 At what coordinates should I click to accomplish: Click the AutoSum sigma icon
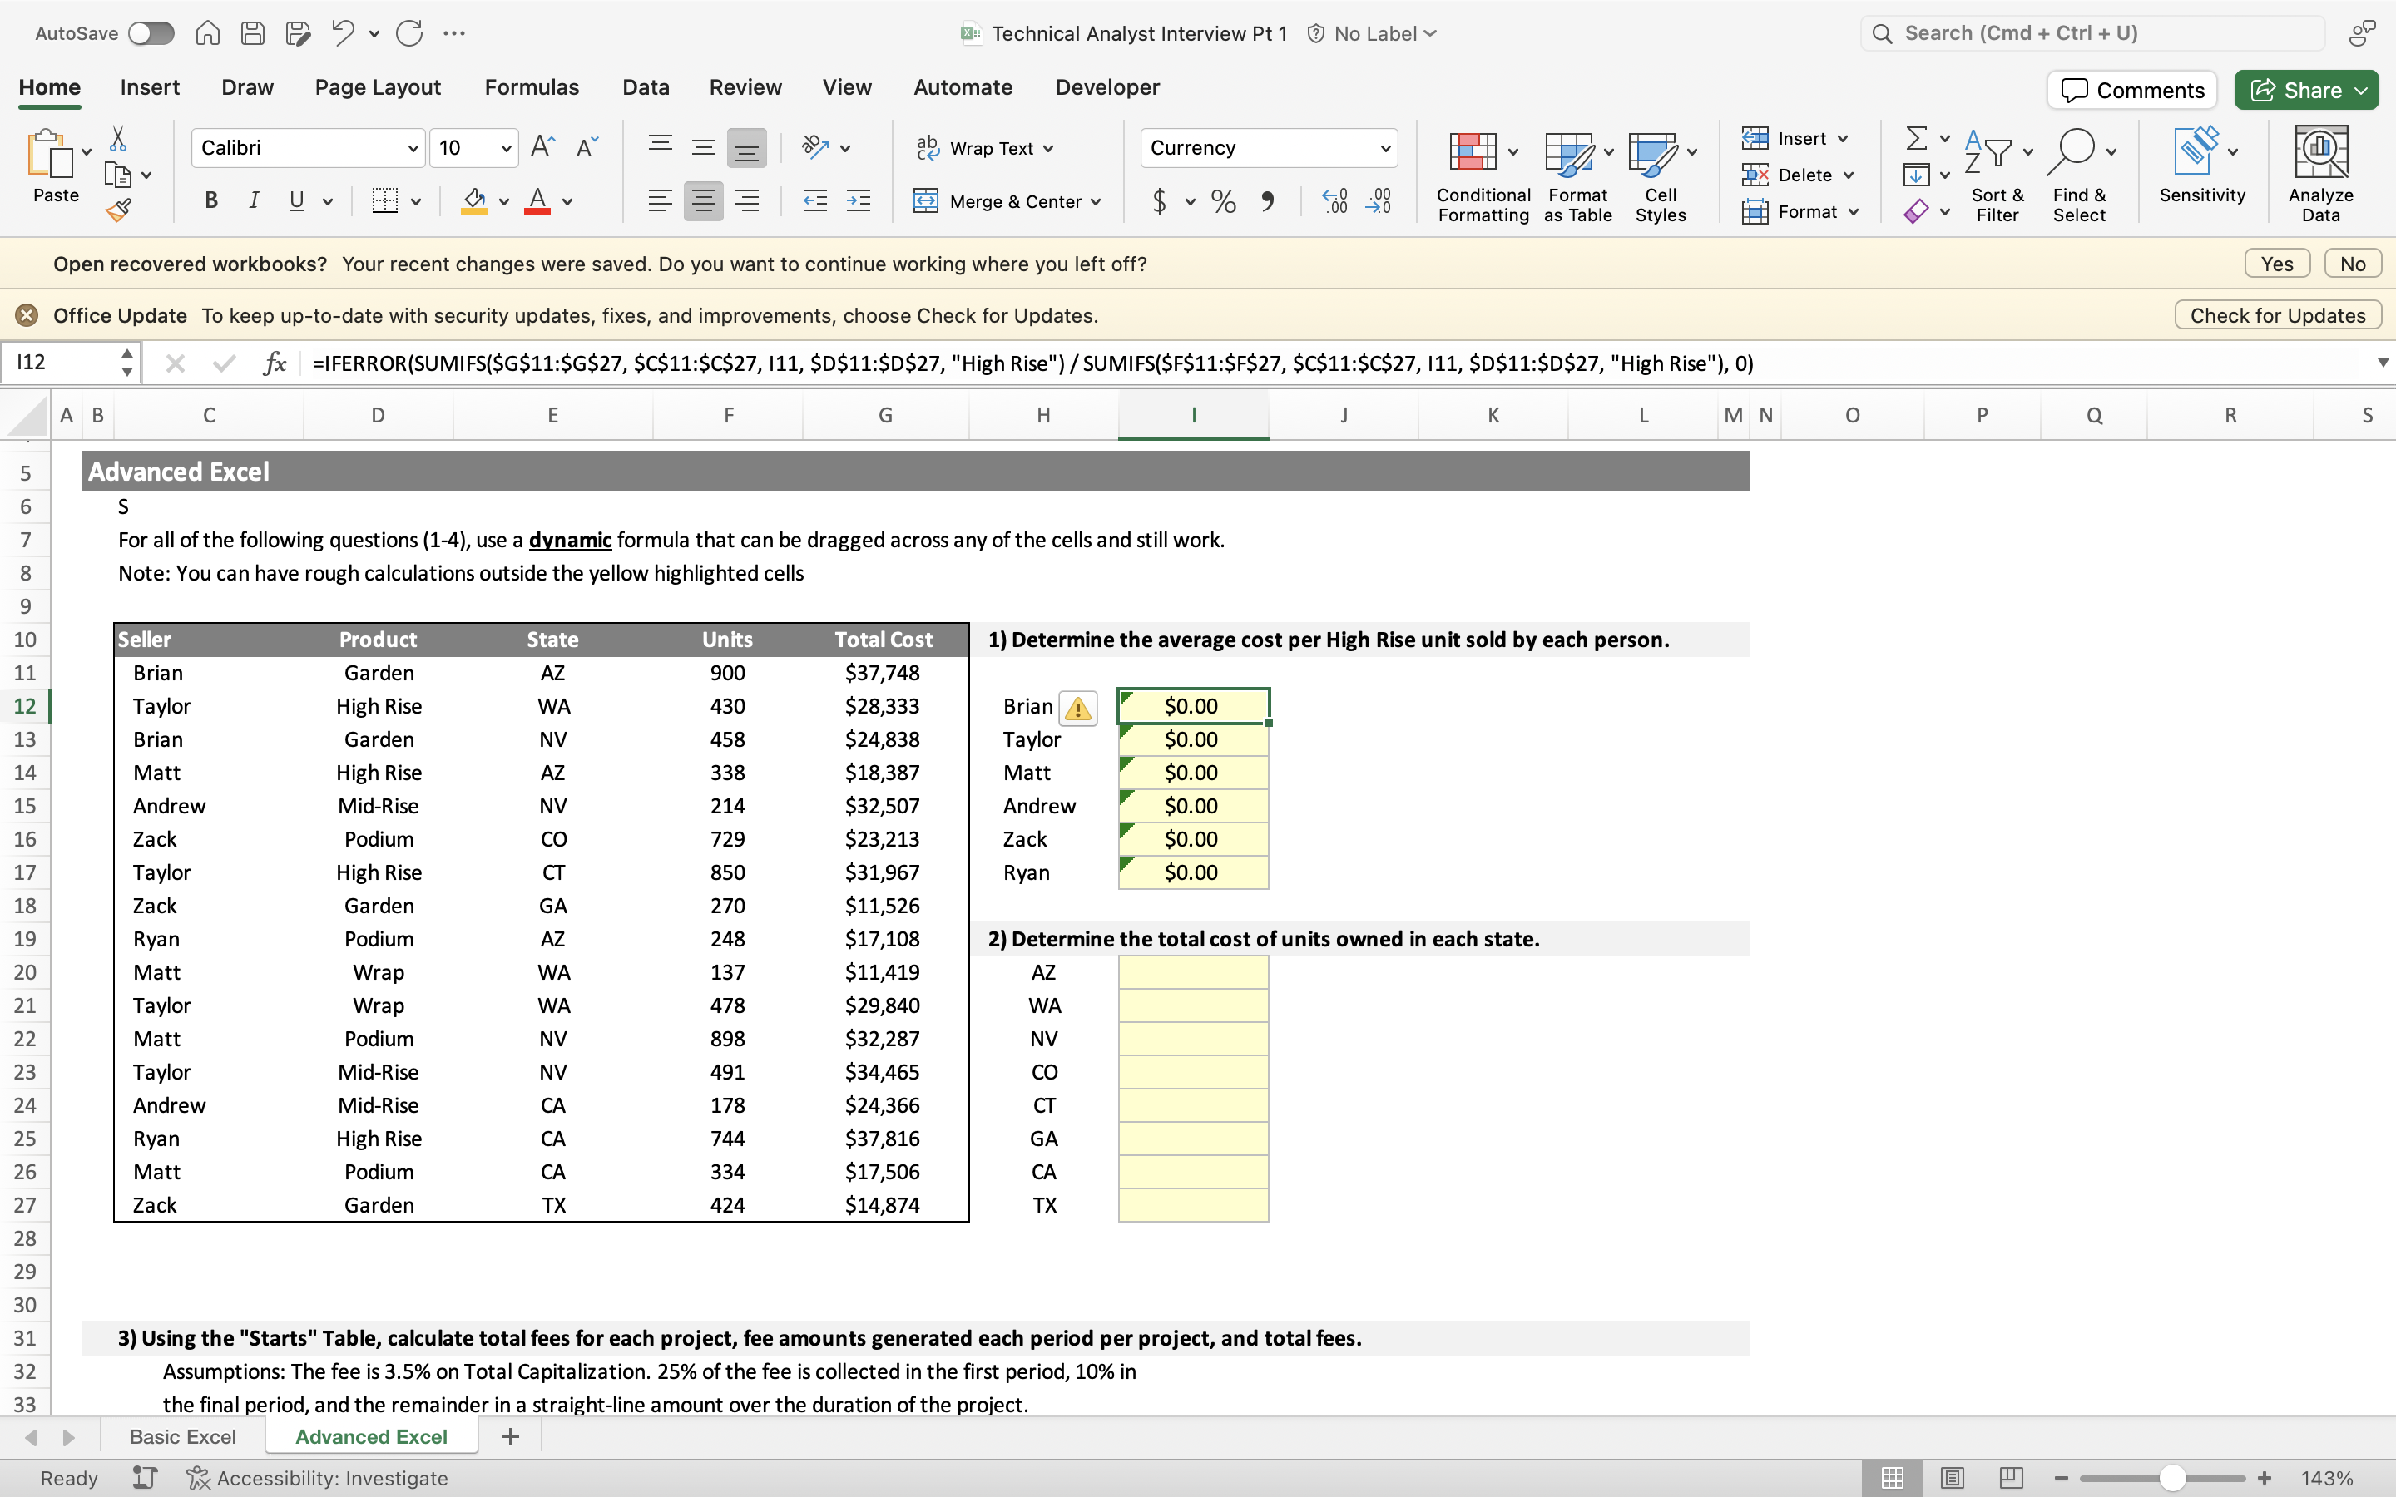point(1916,137)
